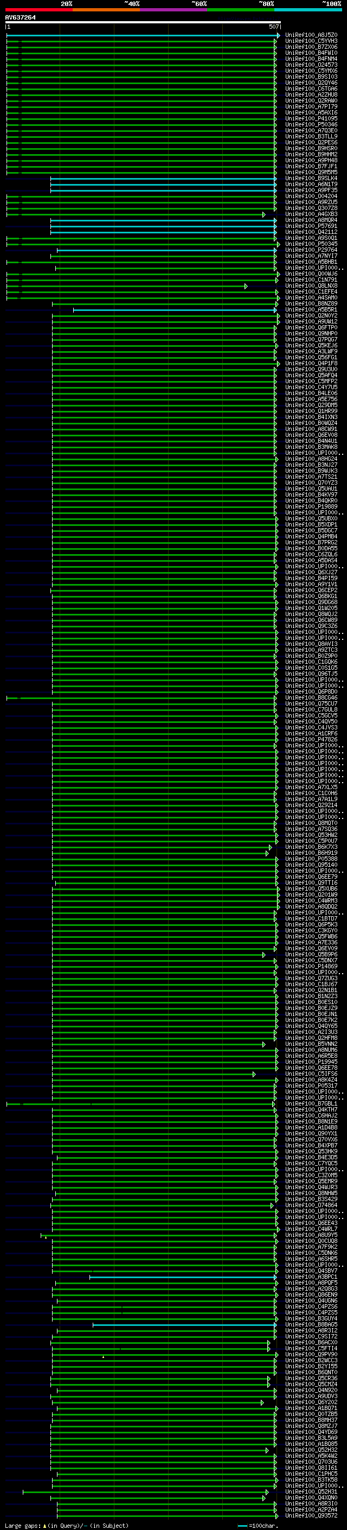
Task: Open hit label UniRef100_A8MQR4
Action: coord(311,220)
